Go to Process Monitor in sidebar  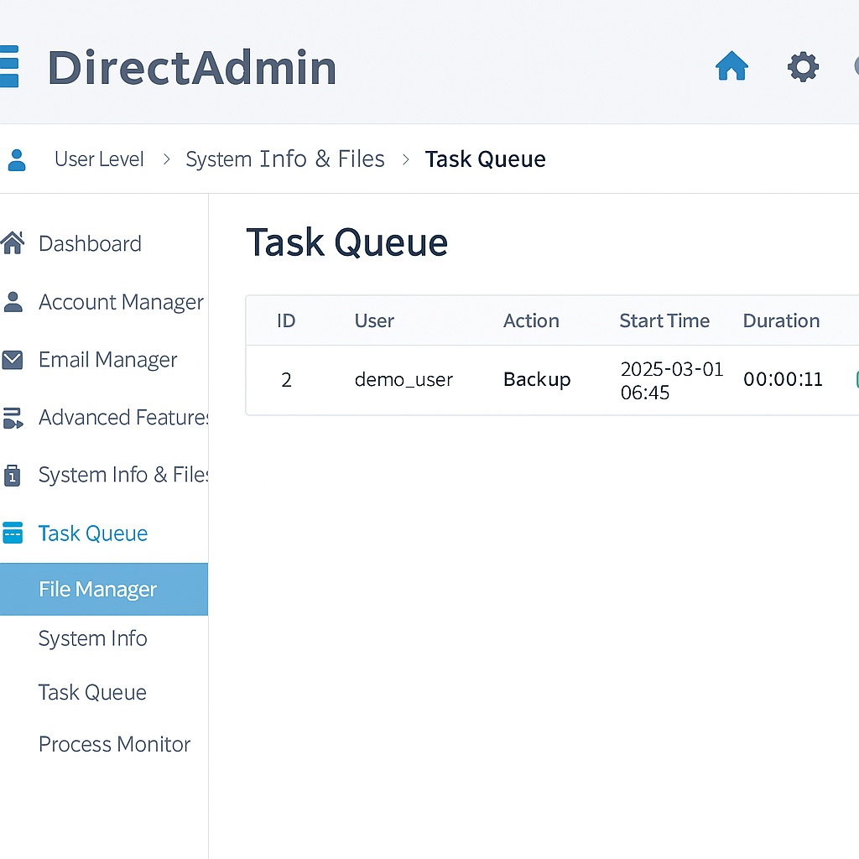pos(114,744)
